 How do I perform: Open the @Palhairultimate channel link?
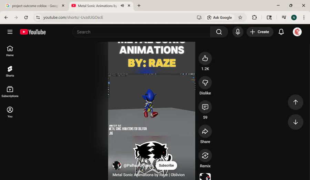pos(138,166)
